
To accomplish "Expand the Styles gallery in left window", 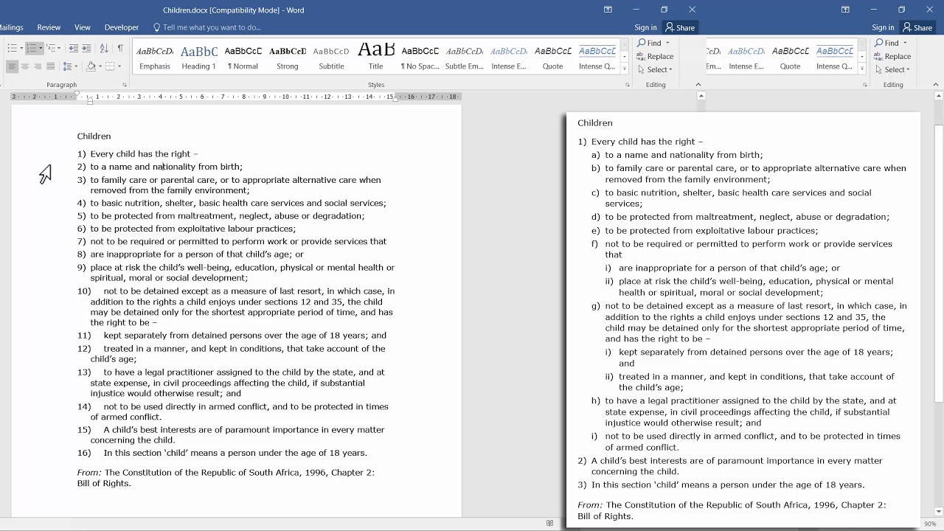I will [624, 68].
